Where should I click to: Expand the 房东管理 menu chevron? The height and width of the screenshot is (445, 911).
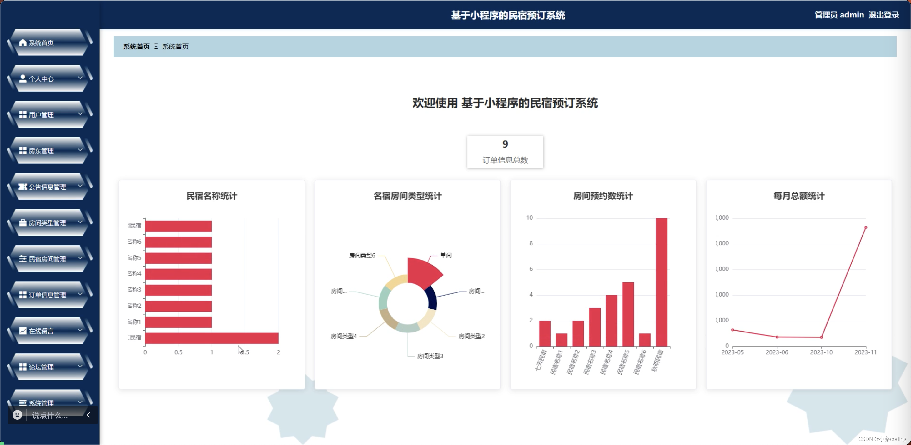click(80, 150)
